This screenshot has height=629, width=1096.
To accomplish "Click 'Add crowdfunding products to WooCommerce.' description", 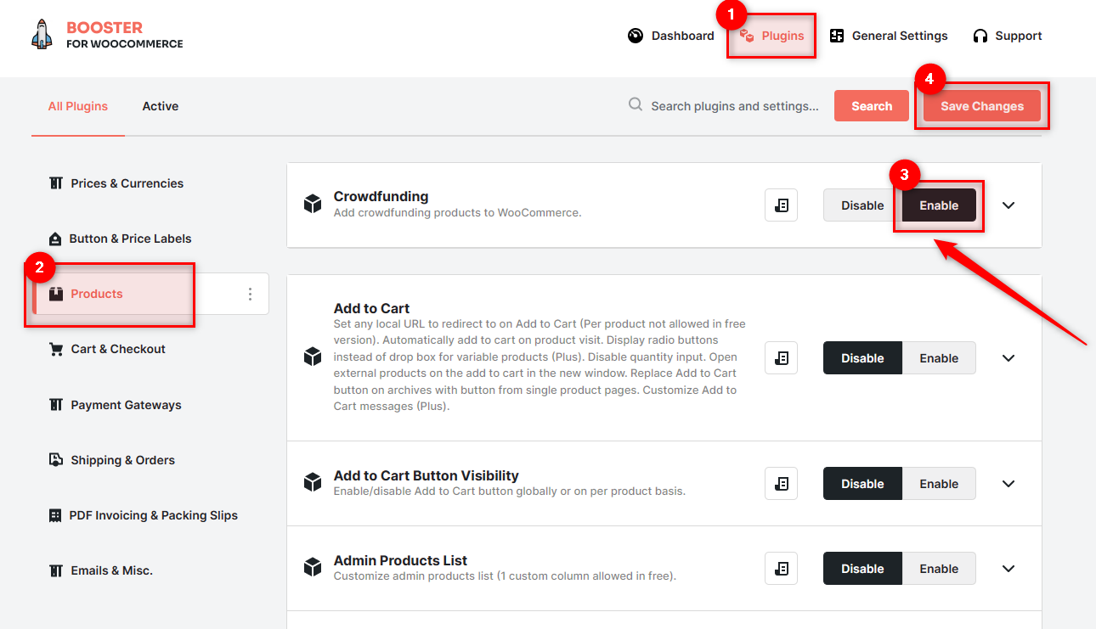I will click(457, 212).
